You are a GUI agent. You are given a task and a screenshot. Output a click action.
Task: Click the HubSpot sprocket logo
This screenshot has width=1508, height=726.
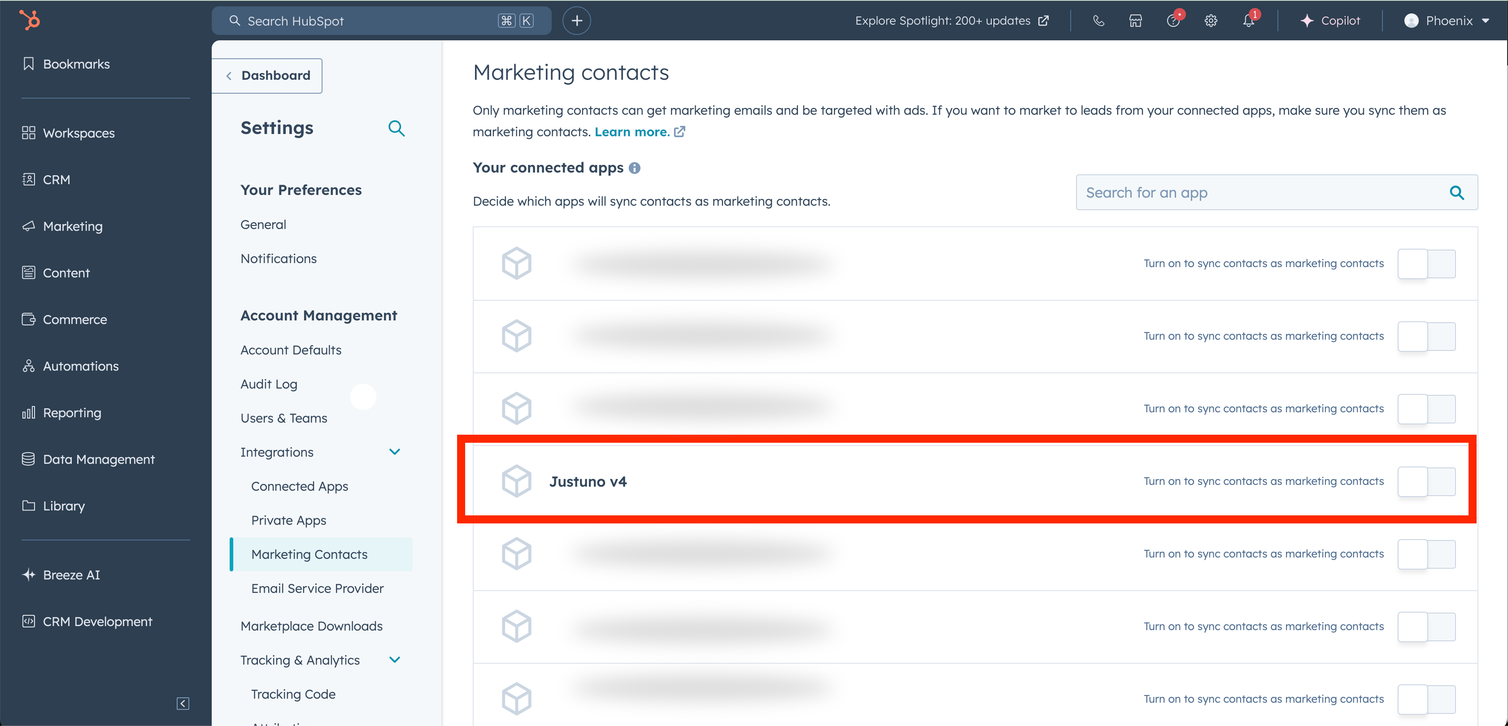click(x=29, y=20)
